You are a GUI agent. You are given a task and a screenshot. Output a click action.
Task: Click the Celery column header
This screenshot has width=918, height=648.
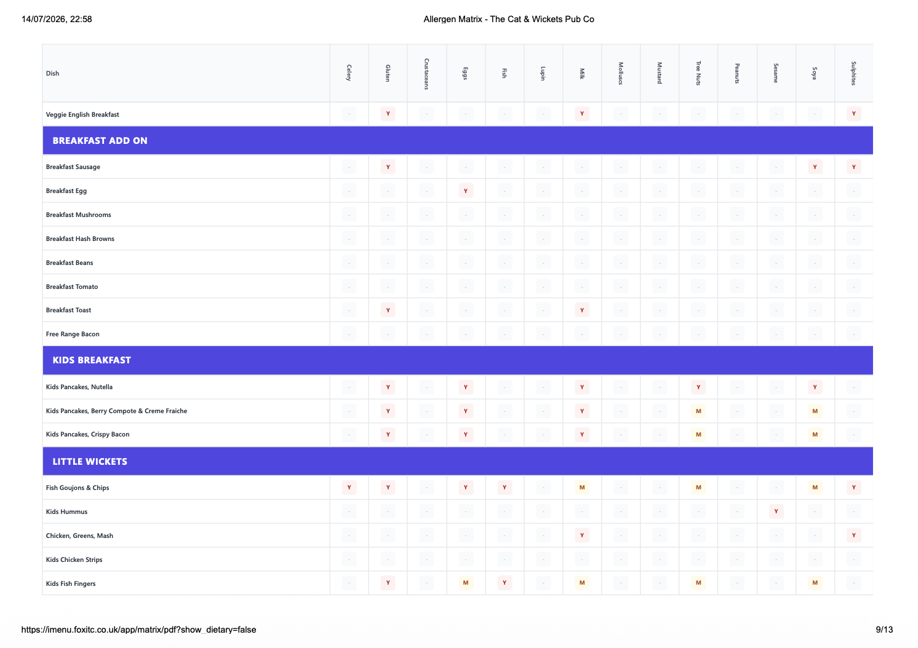[x=349, y=73]
